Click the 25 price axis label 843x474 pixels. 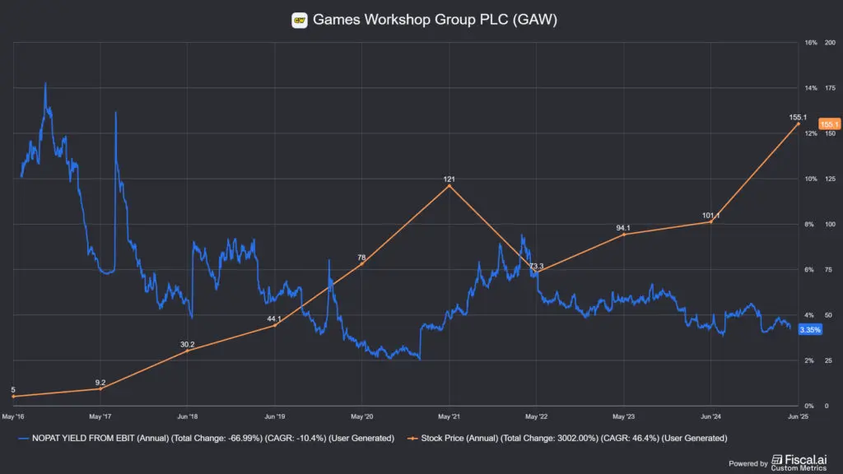828,360
